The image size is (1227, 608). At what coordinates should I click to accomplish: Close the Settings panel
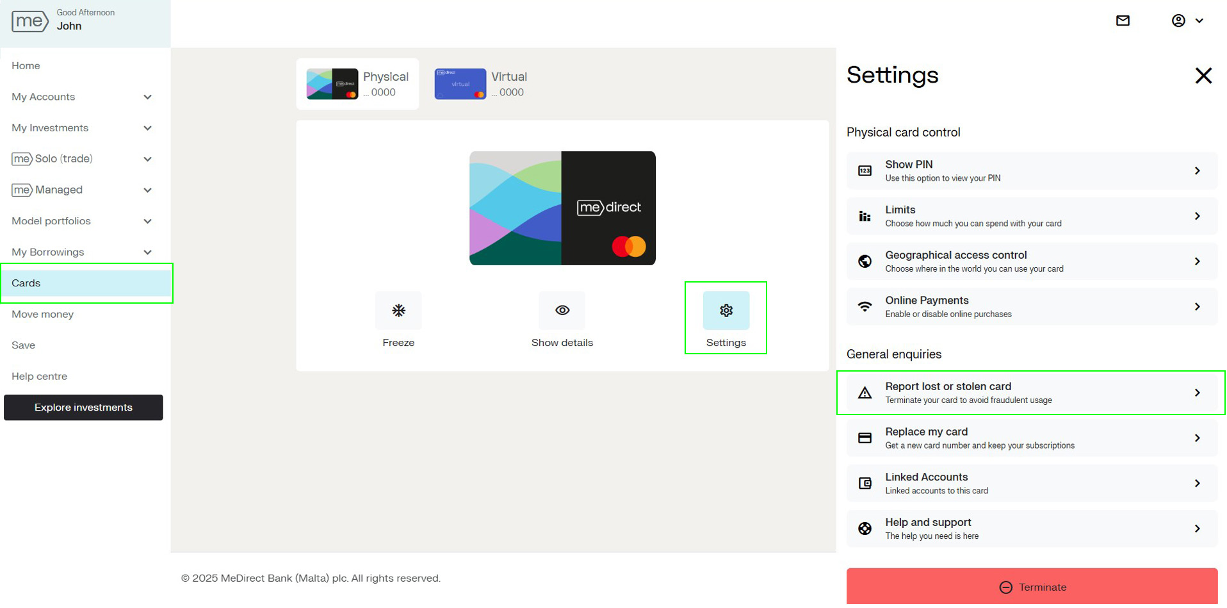(1203, 76)
